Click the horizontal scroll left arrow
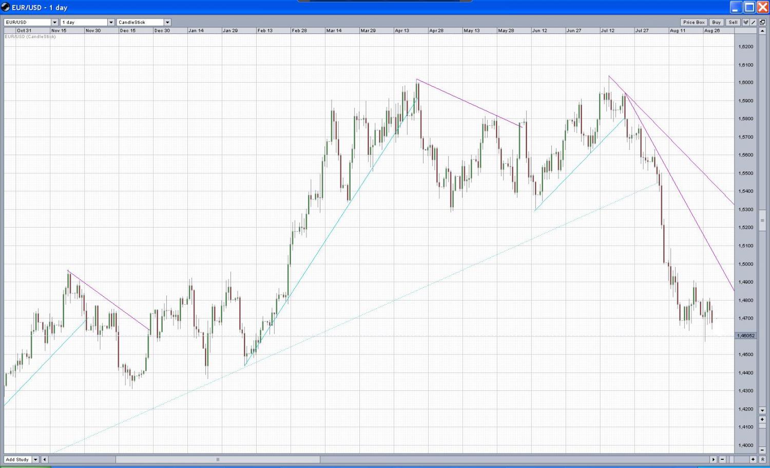 [x=44, y=459]
